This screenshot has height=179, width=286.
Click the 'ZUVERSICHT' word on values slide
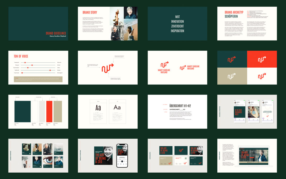pyautogui.click(x=177, y=26)
